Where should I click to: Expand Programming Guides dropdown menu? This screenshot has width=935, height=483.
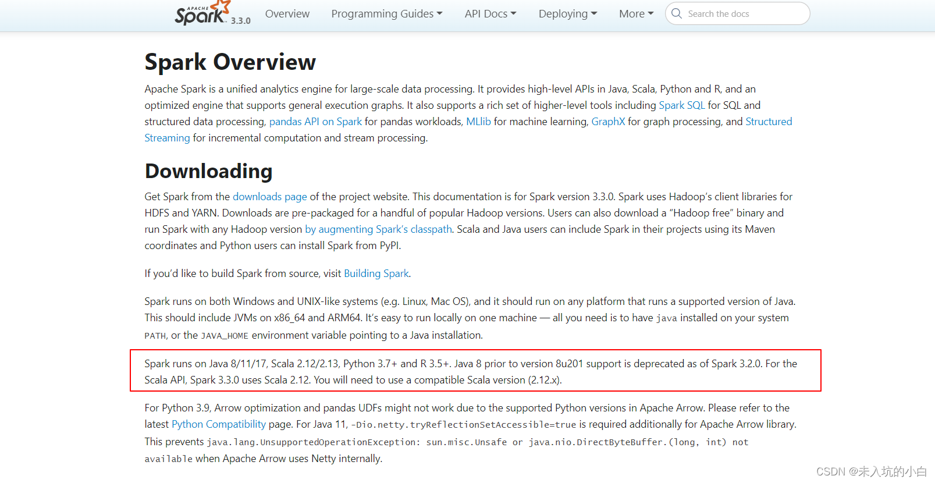pyautogui.click(x=387, y=13)
